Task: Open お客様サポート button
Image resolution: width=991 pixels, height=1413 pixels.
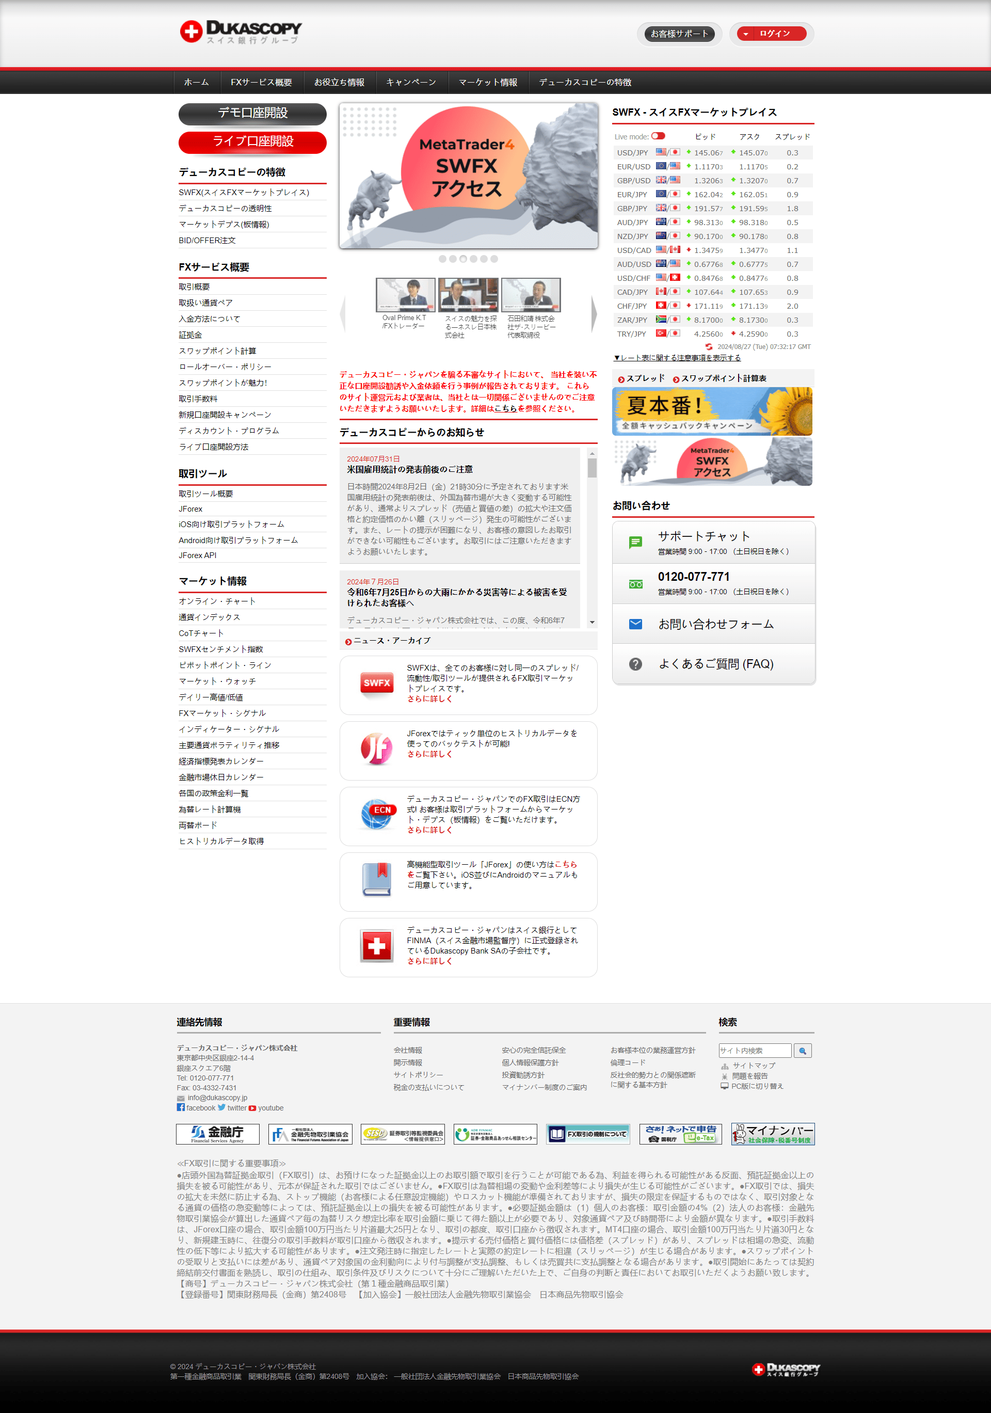Action: point(679,34)
